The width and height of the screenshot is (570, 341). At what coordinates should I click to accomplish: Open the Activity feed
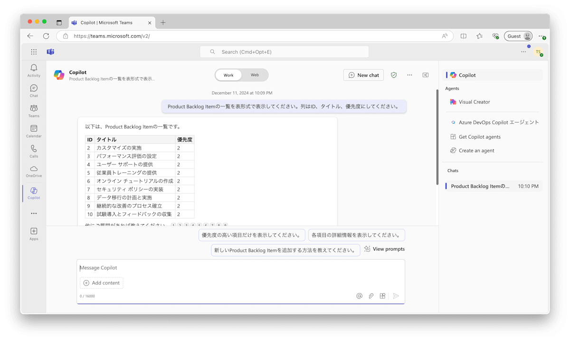click(x=34, y=71)
